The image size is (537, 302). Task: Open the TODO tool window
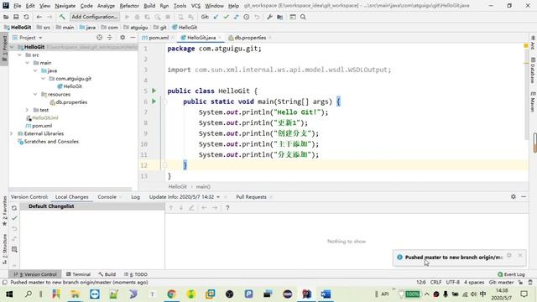tap(136, 274)
